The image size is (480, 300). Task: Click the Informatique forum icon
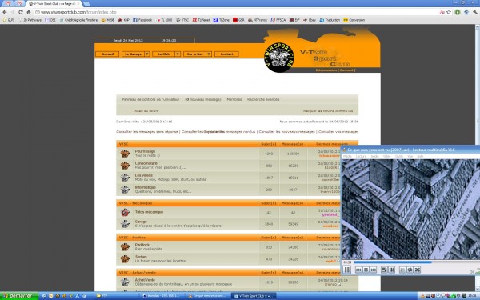(x=125, y=190)
